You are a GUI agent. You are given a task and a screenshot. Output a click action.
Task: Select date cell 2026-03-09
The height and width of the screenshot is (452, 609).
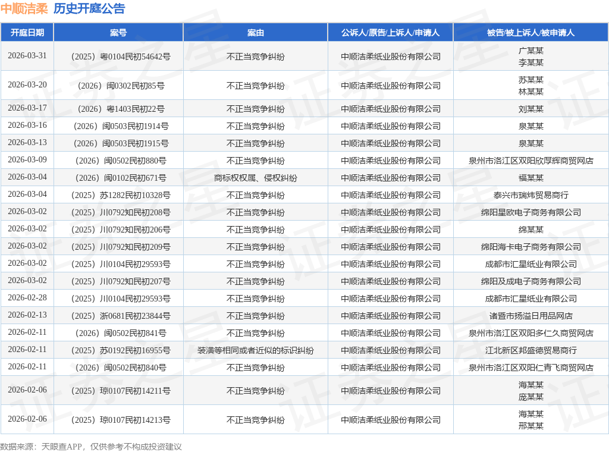[x=27, y=159]
